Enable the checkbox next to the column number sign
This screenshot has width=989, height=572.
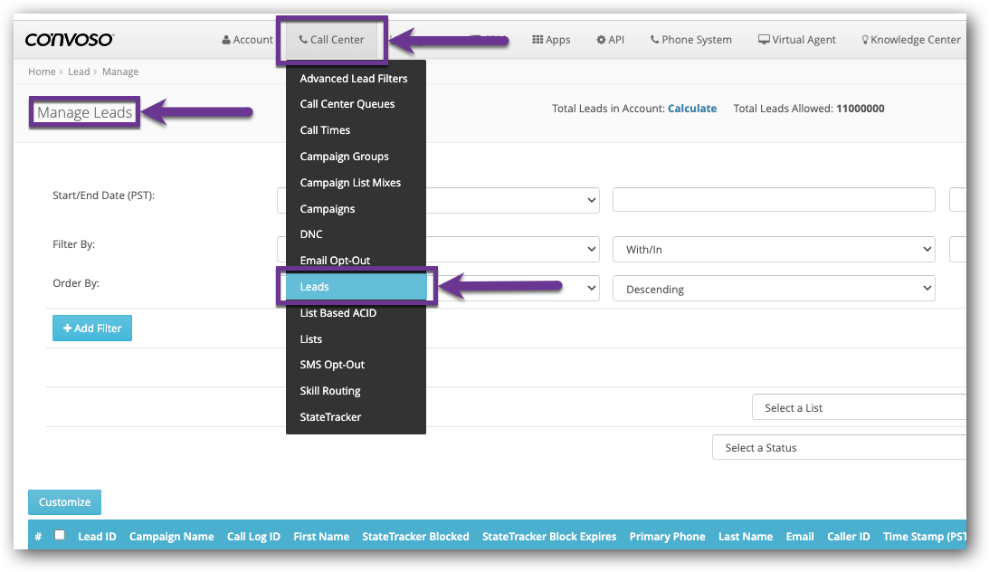click(60, 534)
